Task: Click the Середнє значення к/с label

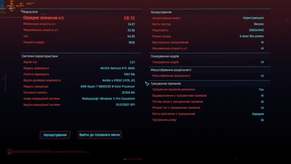Action: [x=44, y=18]
